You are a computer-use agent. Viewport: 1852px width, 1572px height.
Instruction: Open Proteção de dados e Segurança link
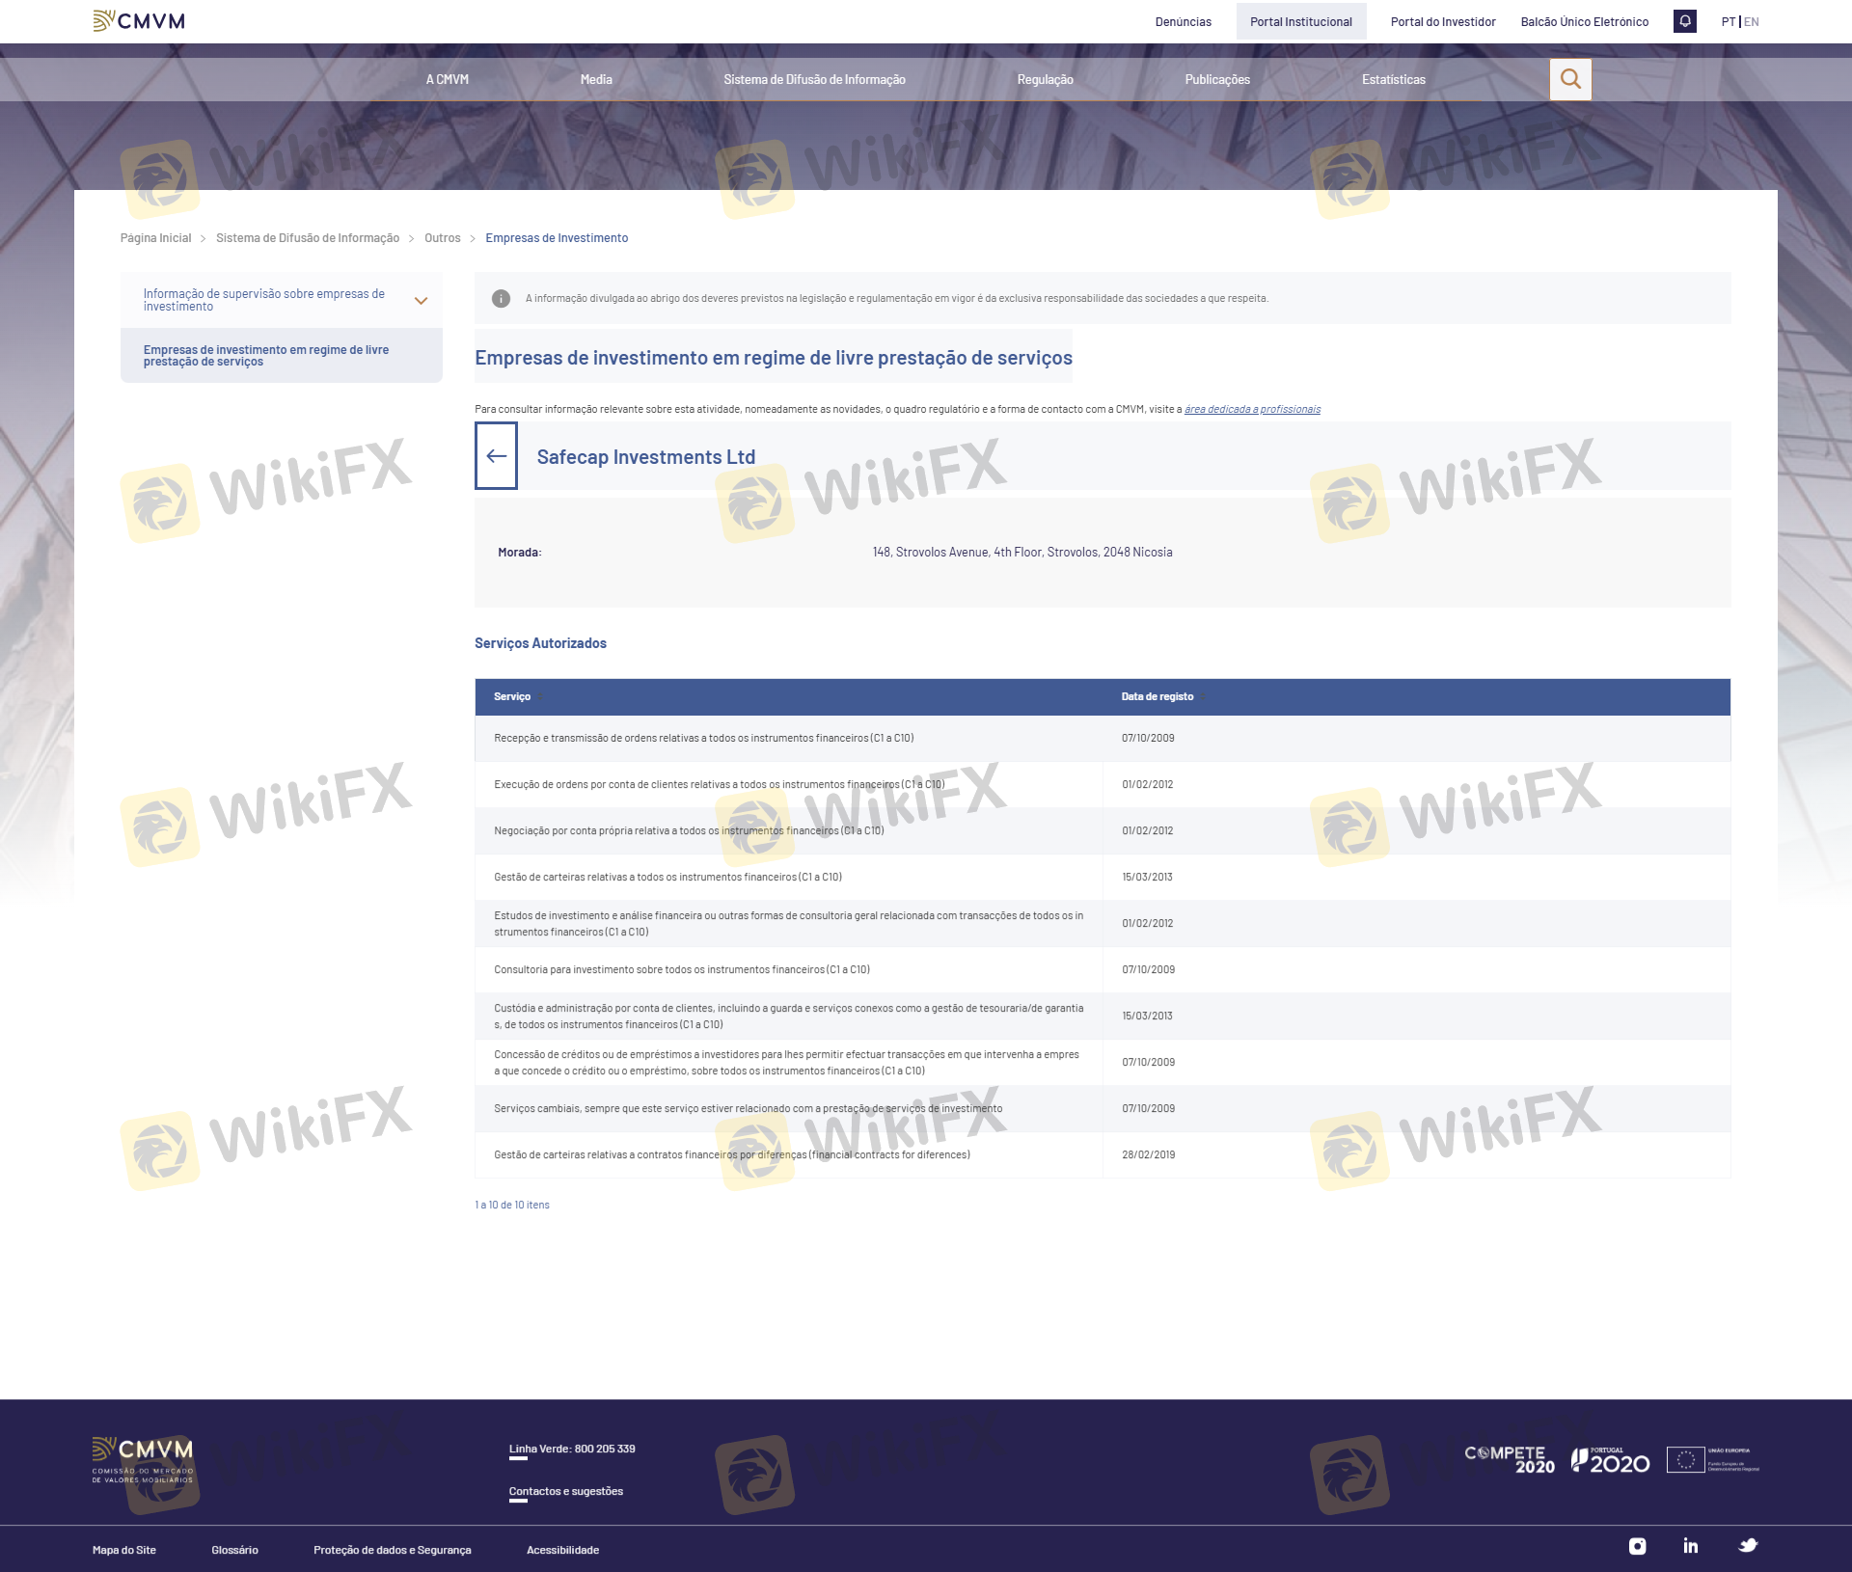[393, 1551]
